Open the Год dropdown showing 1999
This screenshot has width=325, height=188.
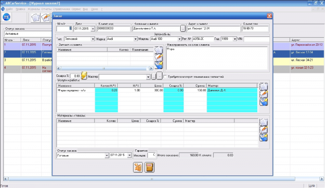click(x=234, y=39)
